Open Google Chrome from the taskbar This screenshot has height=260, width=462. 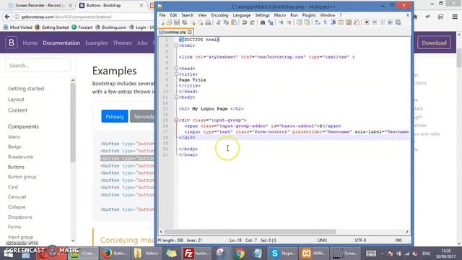[240, 253]
